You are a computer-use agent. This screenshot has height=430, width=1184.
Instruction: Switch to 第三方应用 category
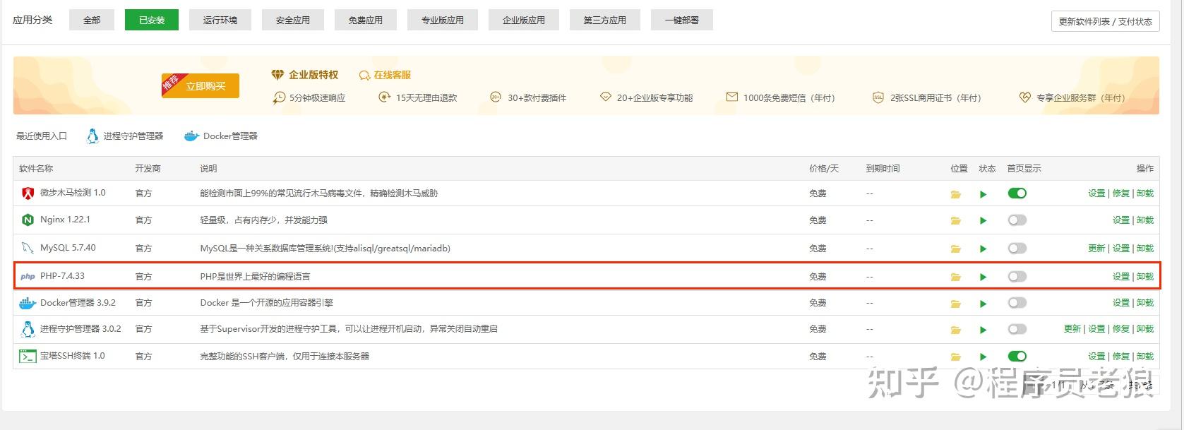tap(605, 20)
